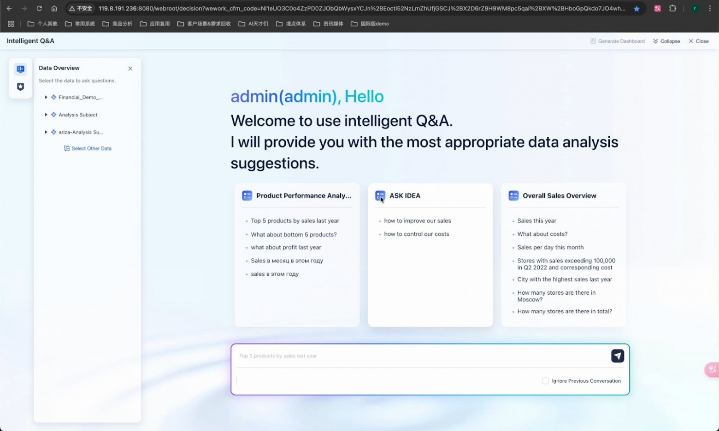Reload the current page
This screenshot has height=431, width=719.
pos(39,8)
